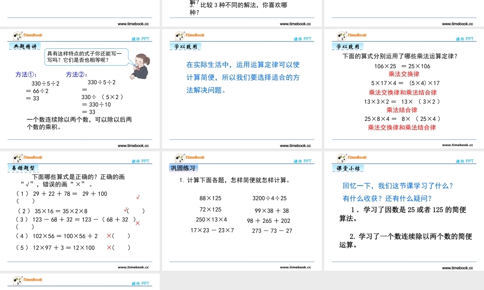484x290 pixels.
Task: Click the exercise 99×38 + 38
Action: point(272,211)
